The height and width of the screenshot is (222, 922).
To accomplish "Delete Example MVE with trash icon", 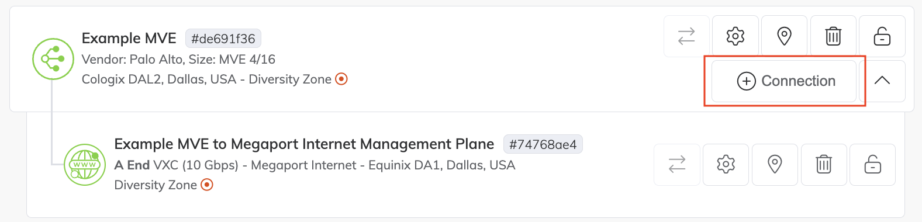I will (833, 36).
